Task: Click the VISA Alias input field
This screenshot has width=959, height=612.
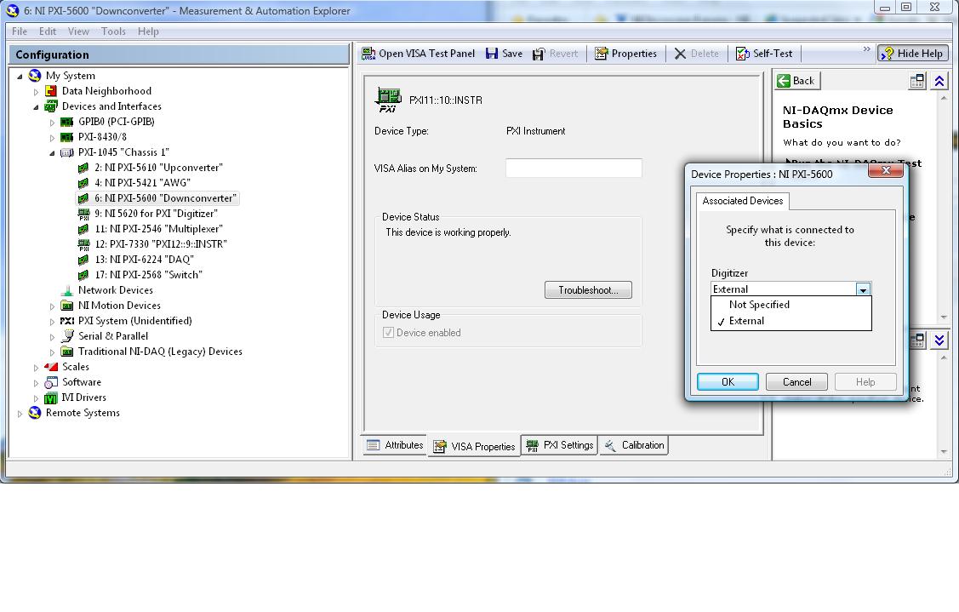Action: tap(574, 169)
